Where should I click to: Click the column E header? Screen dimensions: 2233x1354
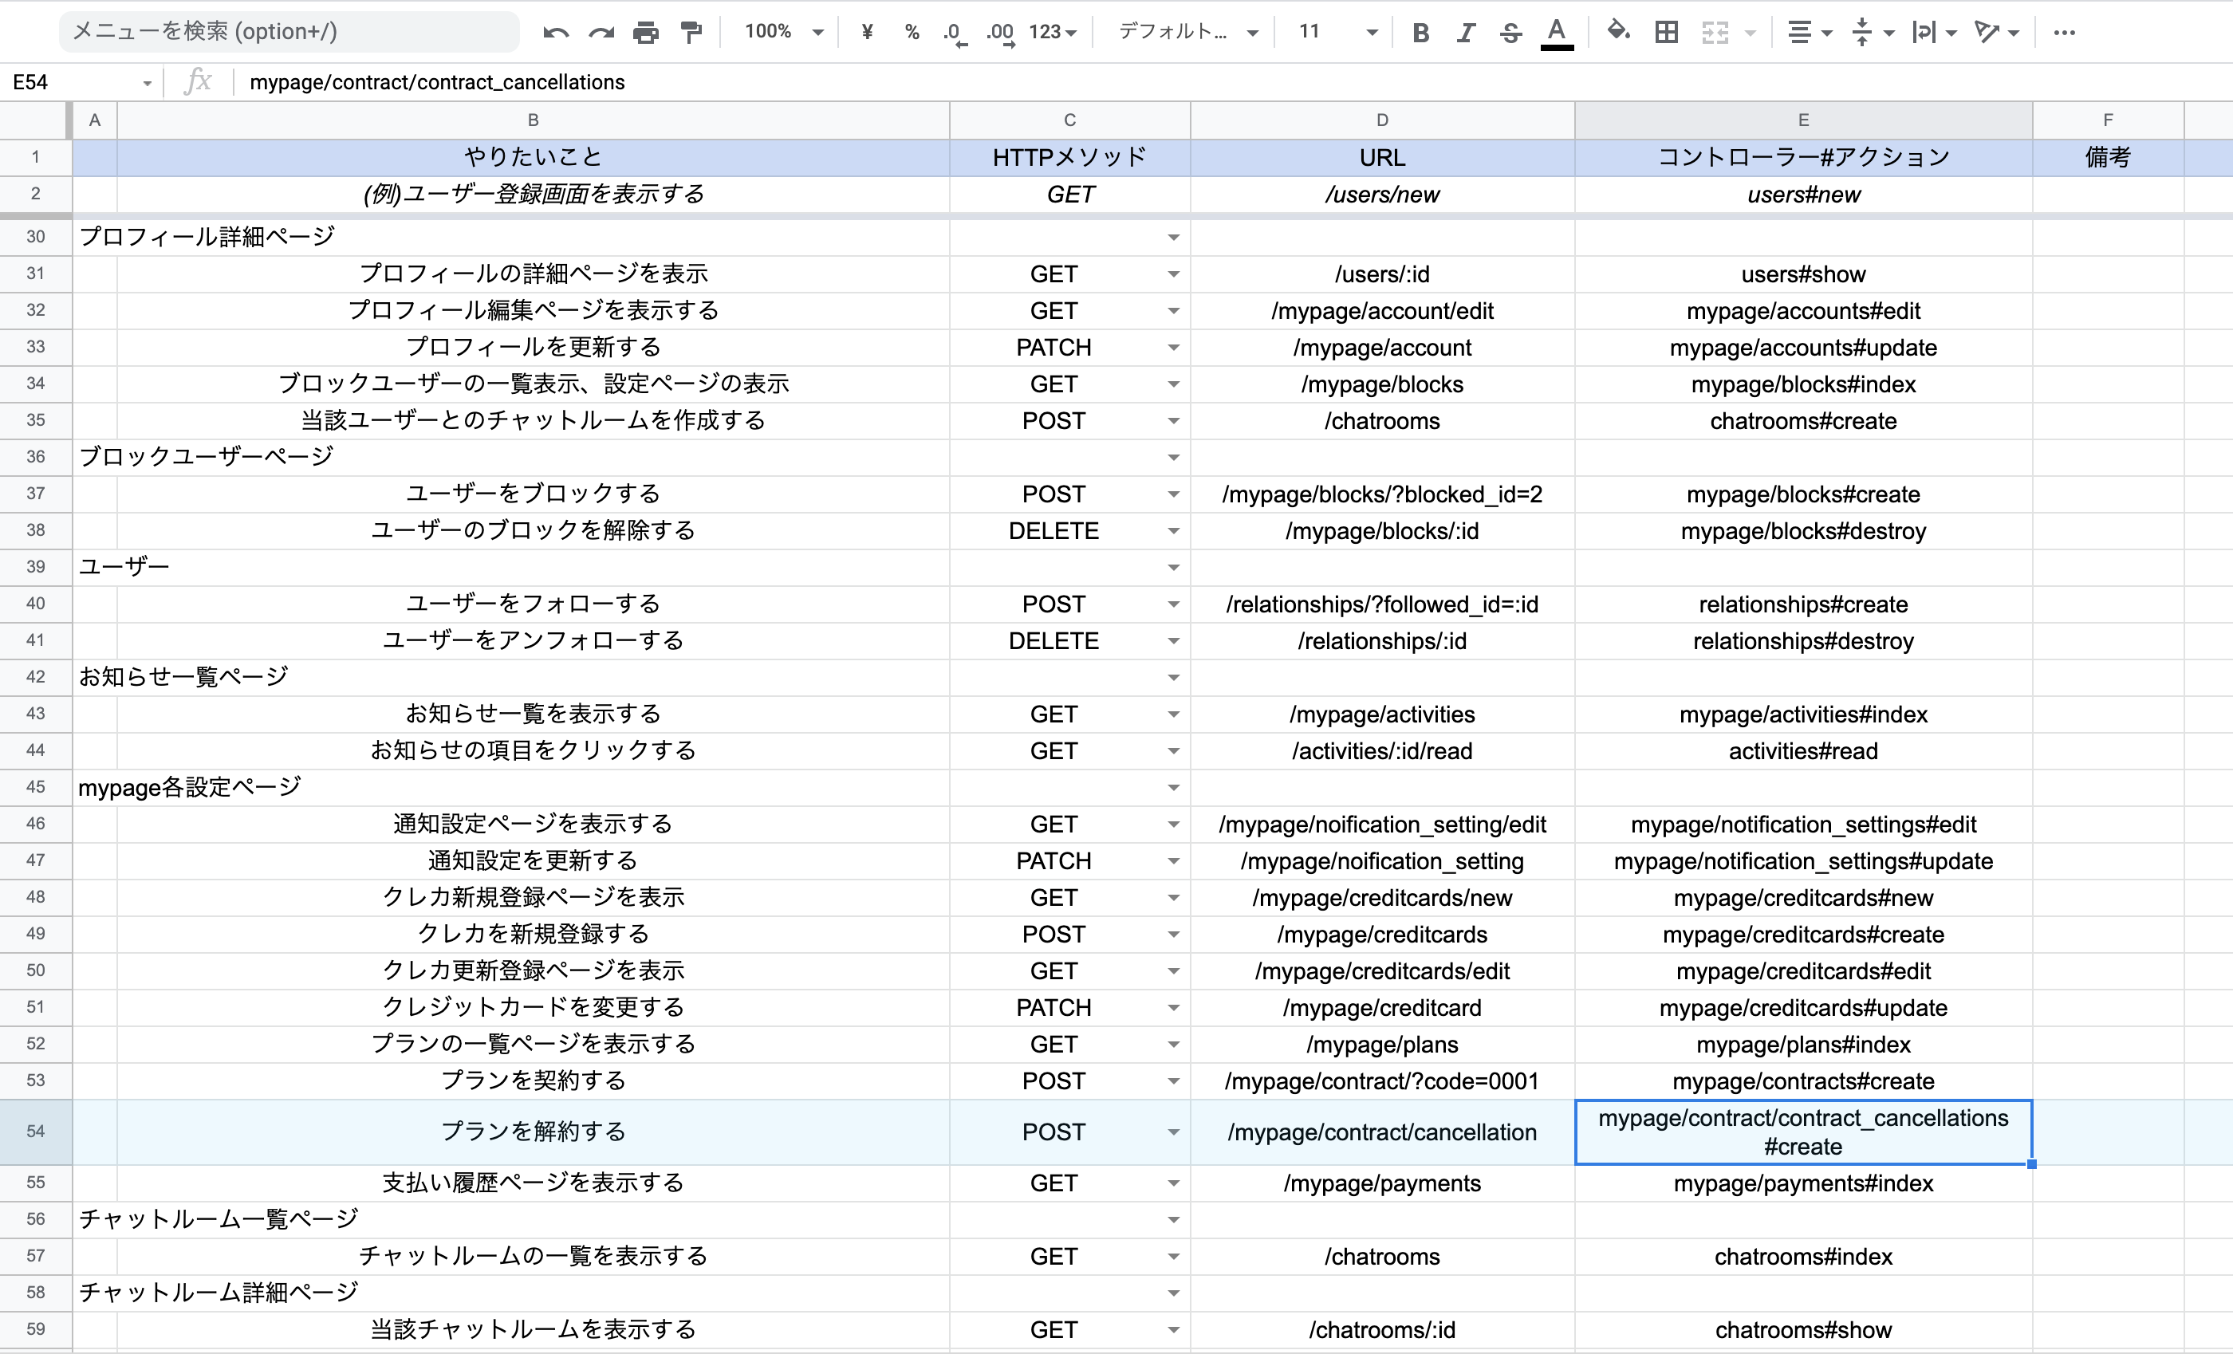coord(1802,120)
